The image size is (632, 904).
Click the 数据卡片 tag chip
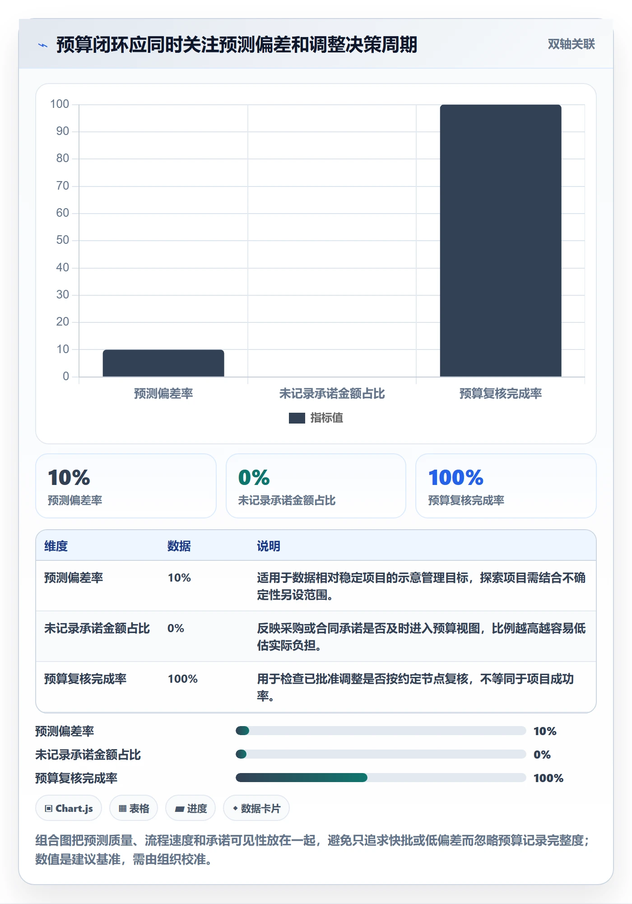pyautogui.click(x=256, y=808)
